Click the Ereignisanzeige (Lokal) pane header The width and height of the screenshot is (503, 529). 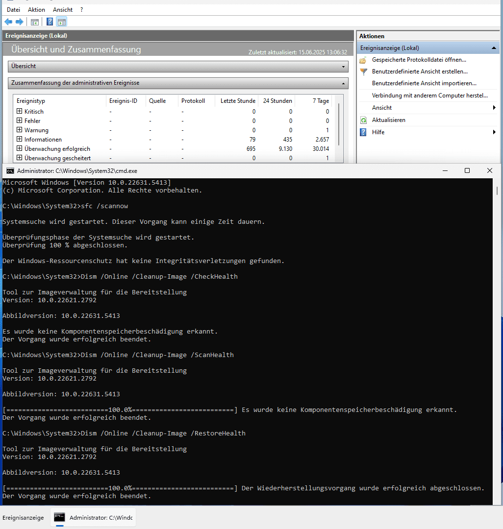178,36
